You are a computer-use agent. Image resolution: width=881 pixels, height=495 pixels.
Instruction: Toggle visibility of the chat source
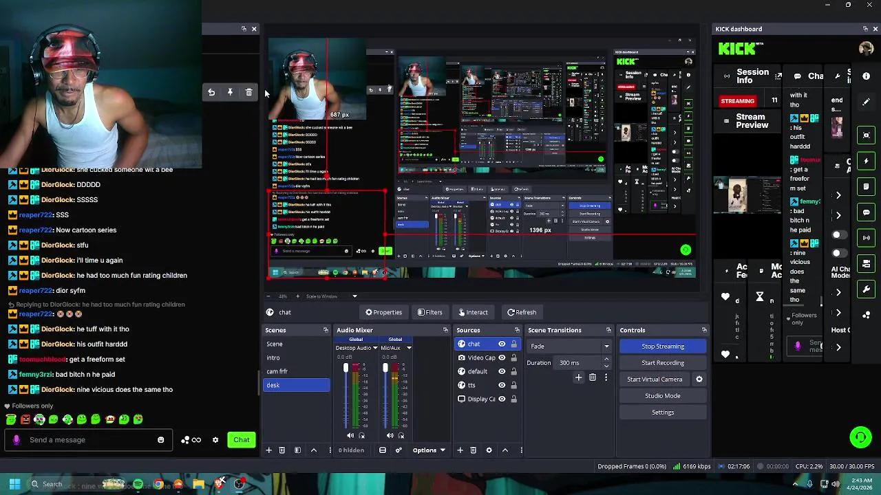(x=502, y=344)
